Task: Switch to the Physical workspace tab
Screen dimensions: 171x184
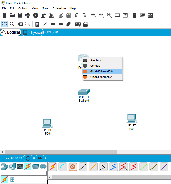Action: point(33,32)
